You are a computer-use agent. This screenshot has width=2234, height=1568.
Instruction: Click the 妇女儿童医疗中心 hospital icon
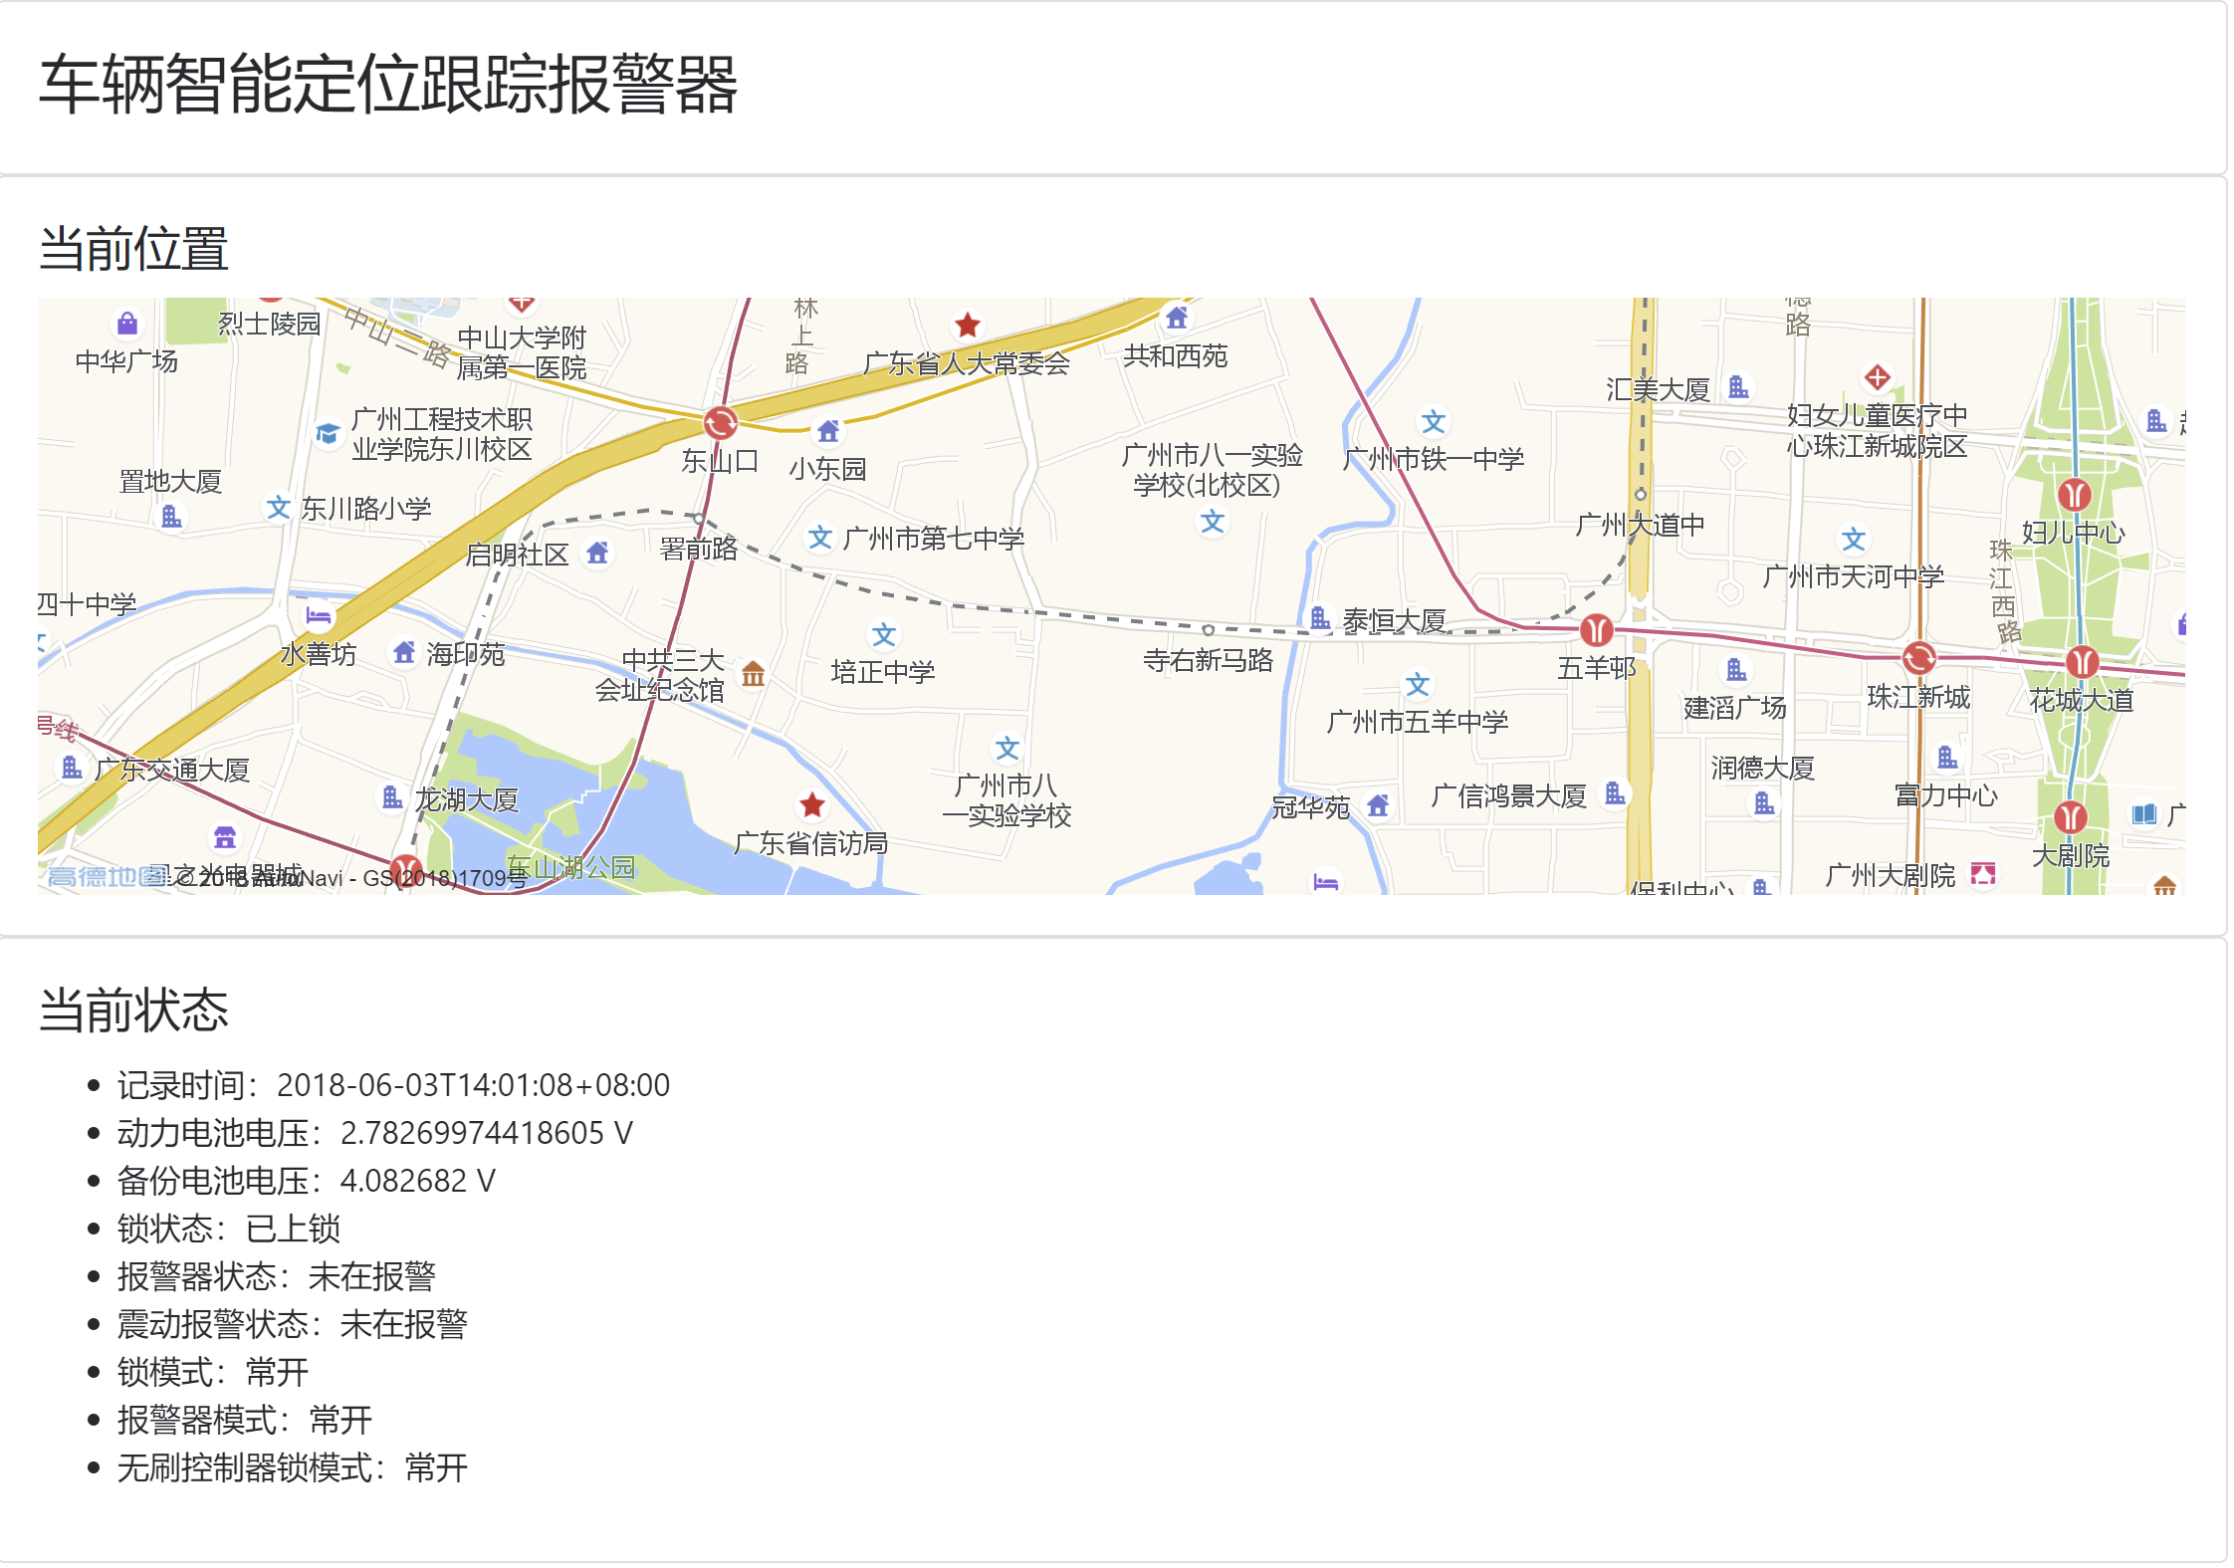(x=1877, y=377)
